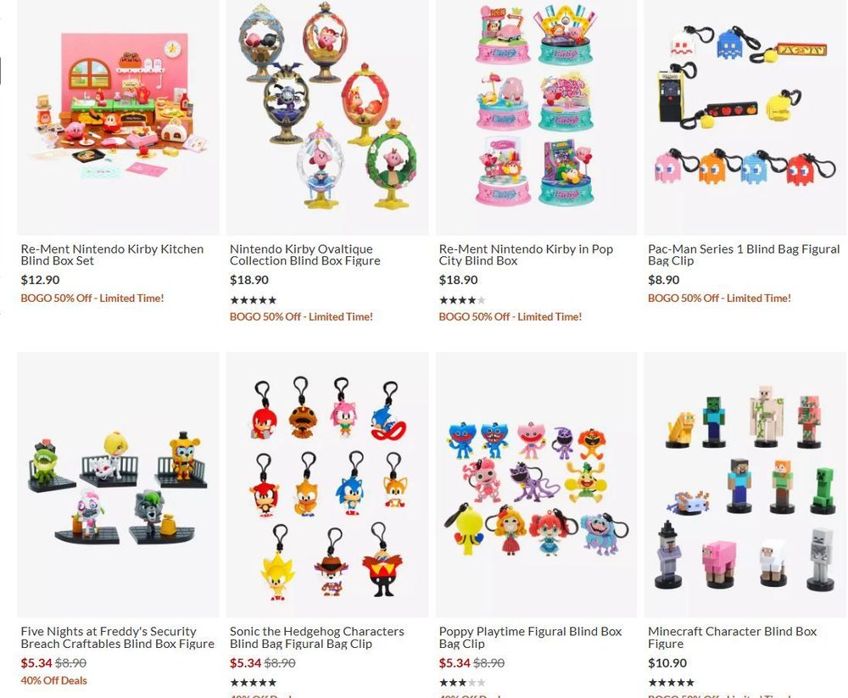
Task: Click the BOGO 50% Off label under Pac-Man
Action: tap(719, 299)
